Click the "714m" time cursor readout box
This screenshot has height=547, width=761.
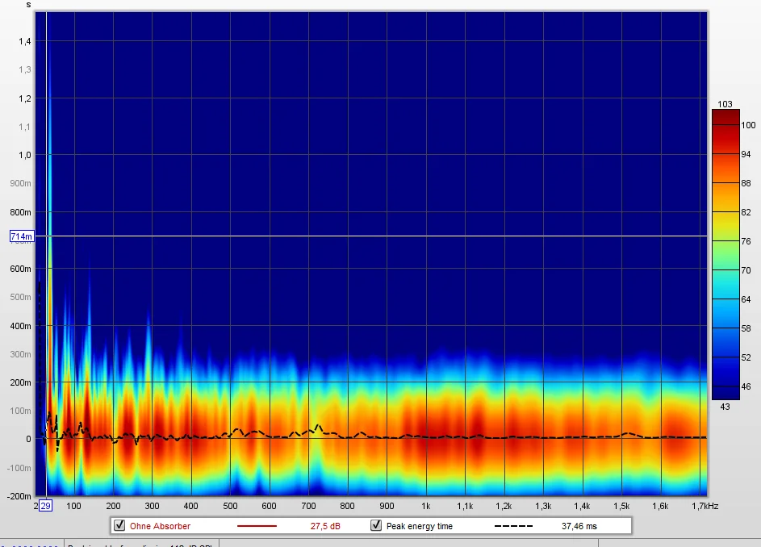22,237
